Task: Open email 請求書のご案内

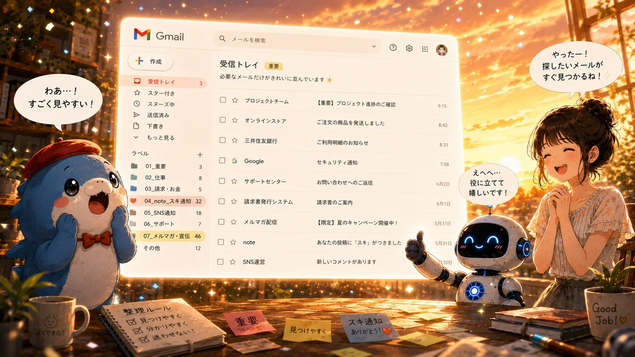Action: (334, 203)
